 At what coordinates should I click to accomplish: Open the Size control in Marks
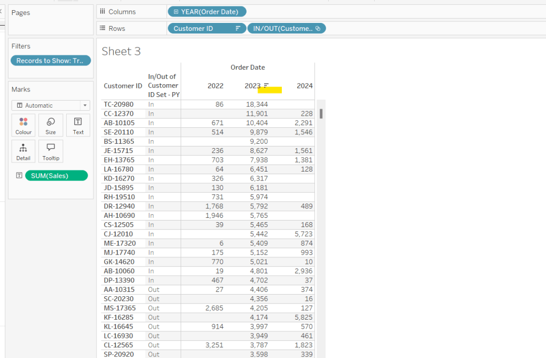(x=51, y=125)
